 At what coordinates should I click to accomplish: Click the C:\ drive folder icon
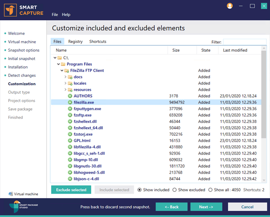[x=59, y=58]
